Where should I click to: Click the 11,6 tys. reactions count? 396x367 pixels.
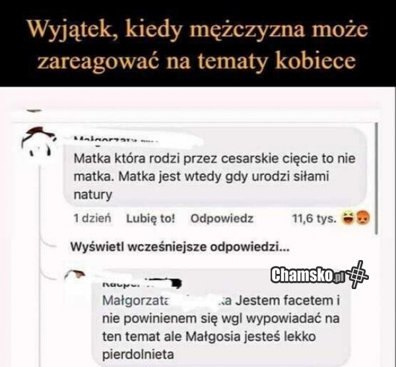pyautogui.click(x=314, y=218)
